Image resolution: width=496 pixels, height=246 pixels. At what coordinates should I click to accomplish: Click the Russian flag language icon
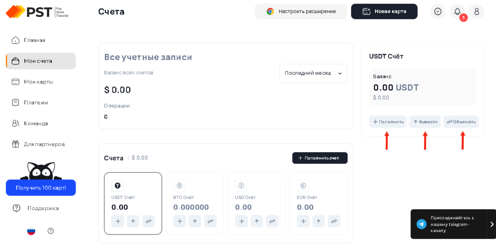[x=31, y=231]
